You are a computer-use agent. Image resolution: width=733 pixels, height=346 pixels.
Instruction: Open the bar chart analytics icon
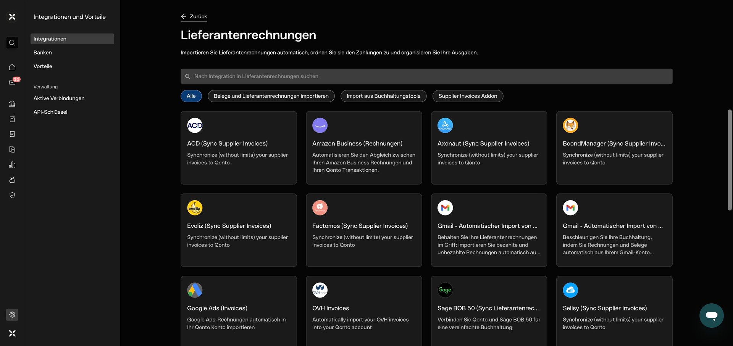pos(12,165)
